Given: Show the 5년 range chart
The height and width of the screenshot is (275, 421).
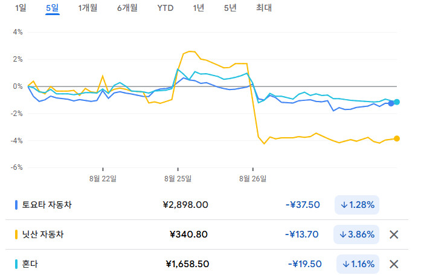Looking at the screenshot, I should coord(230,8).
